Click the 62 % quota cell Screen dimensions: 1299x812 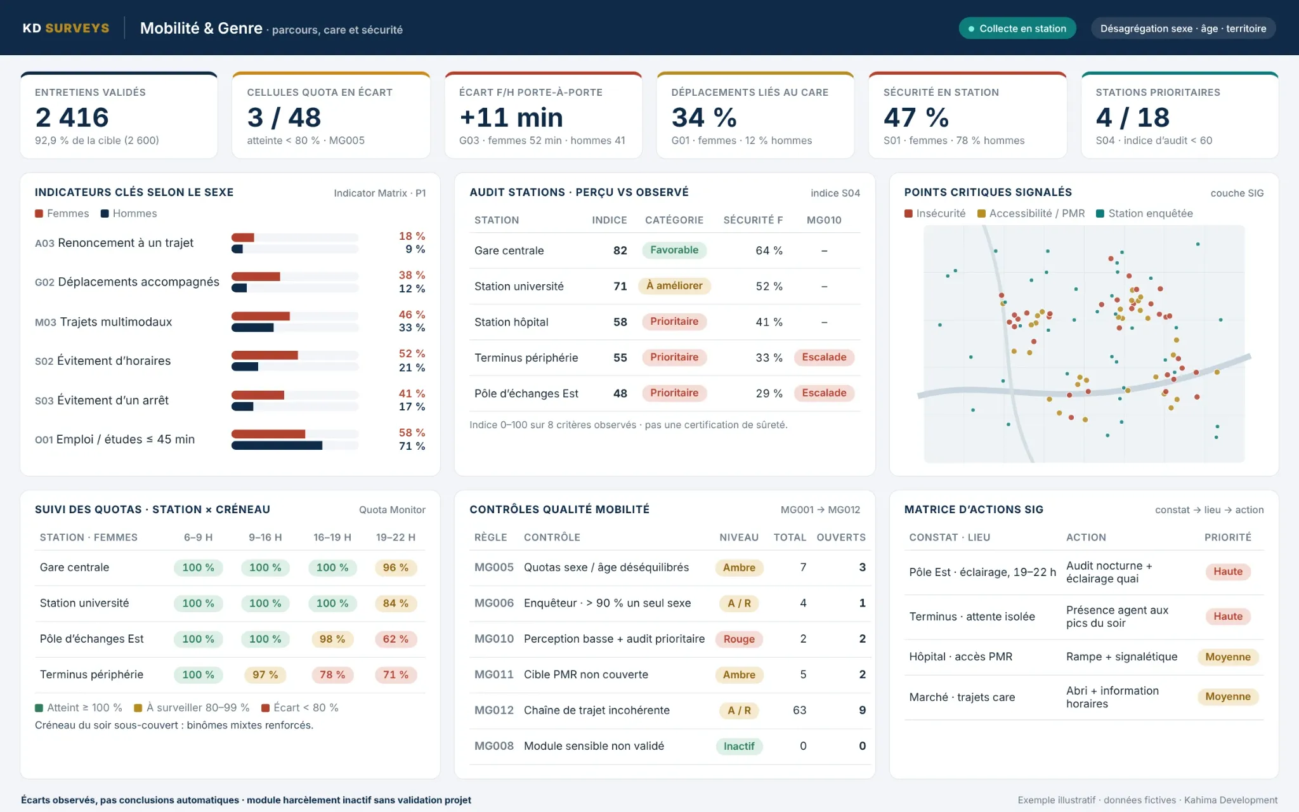395,639
